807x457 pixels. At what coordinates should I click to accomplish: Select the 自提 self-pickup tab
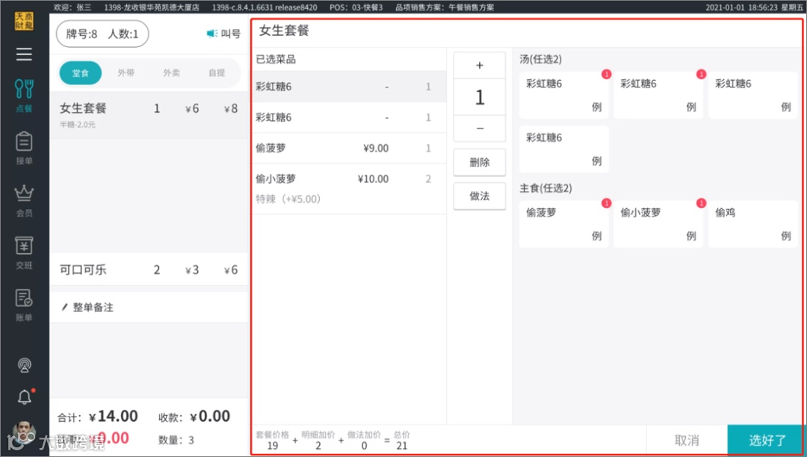[217, 73]
